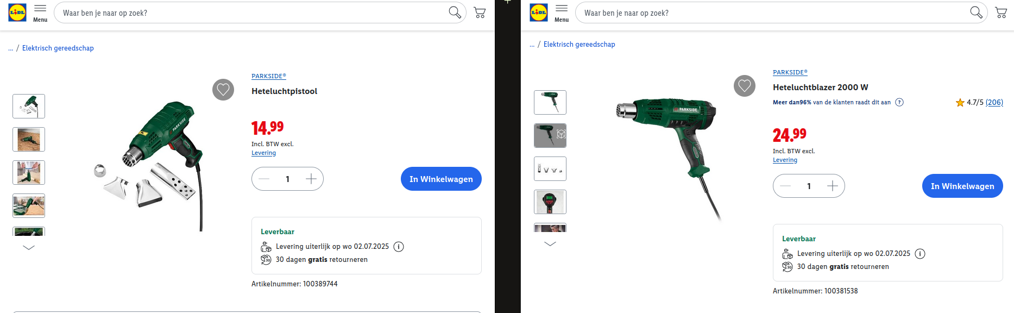1014x313 pixels.
Task: Click the search magnifier icon in left page
Action: click(455, 12)
